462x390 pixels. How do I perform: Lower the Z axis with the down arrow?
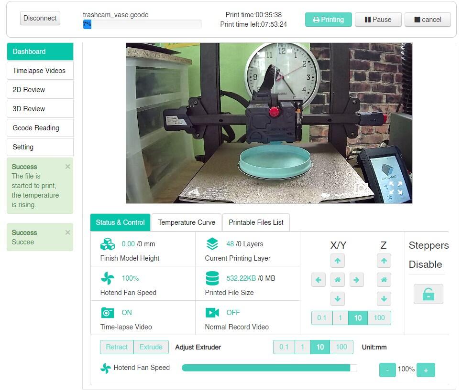[384, 299]
